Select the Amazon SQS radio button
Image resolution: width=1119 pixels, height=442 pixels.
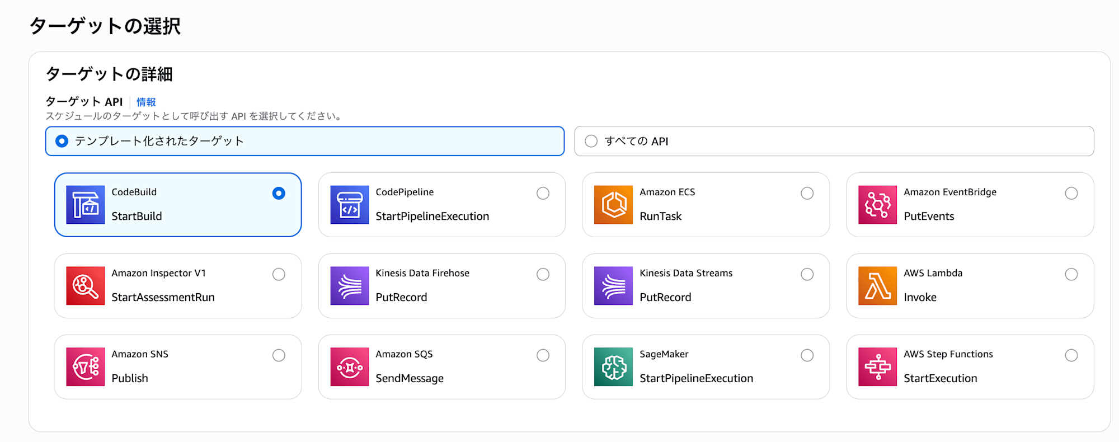pos(543,355)
